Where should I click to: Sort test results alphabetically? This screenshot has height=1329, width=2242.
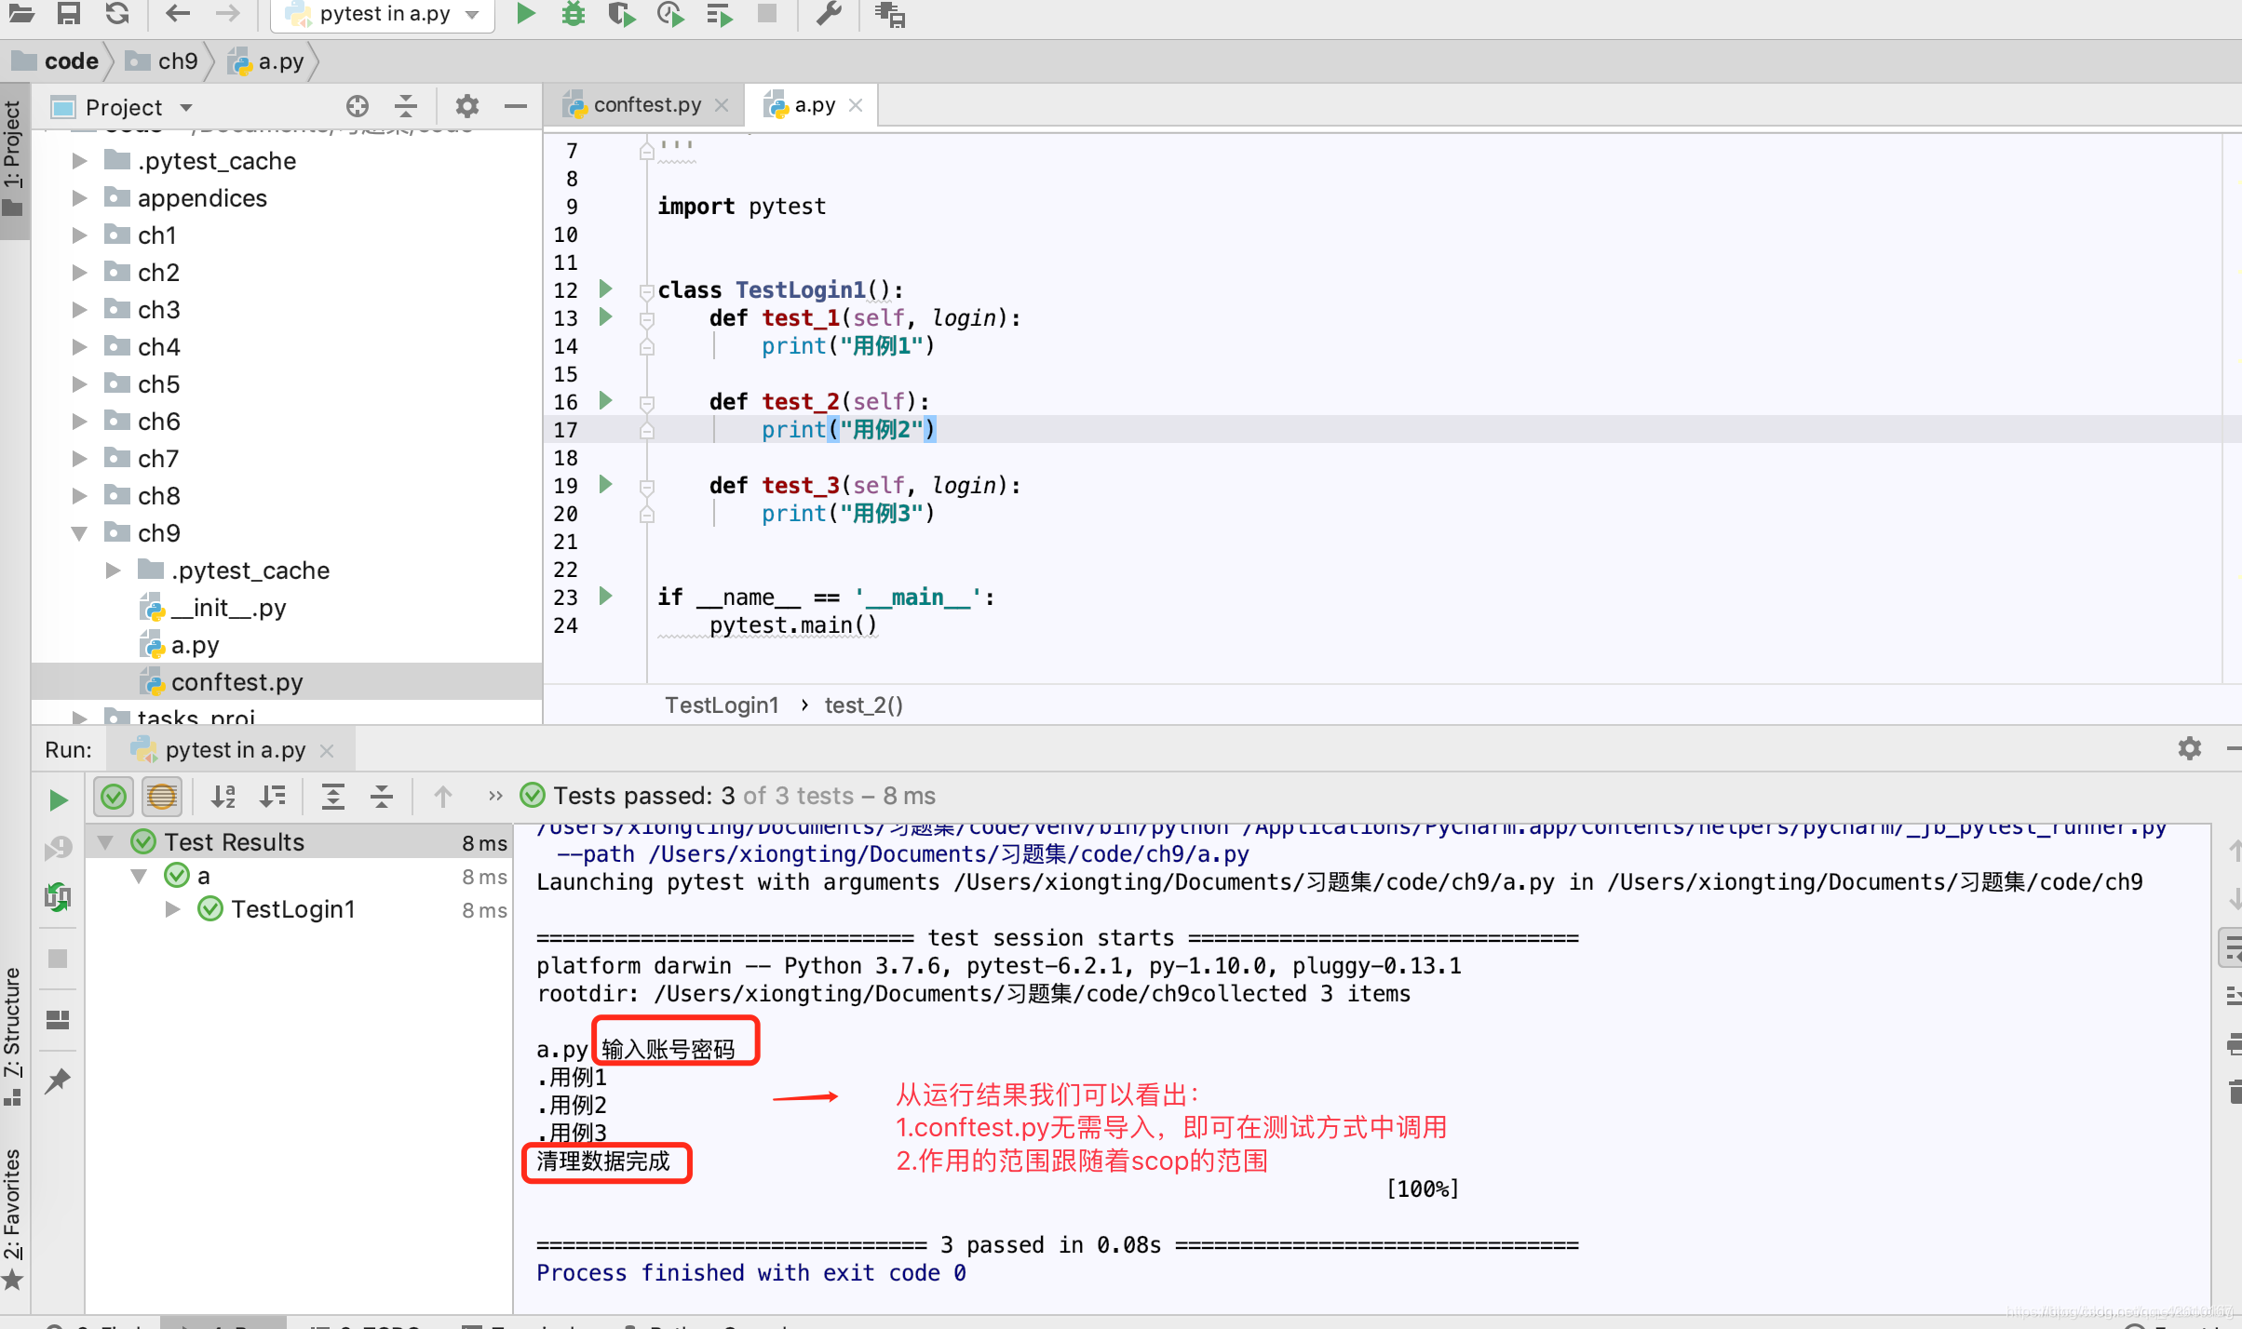pos(223,797)
